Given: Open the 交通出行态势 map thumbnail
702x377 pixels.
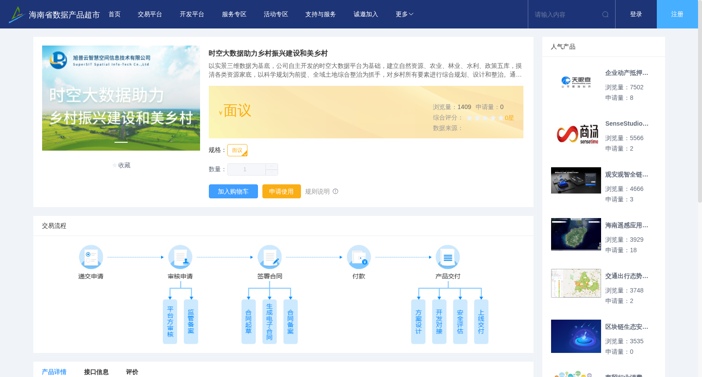Looking at the screenshot, I should click(576, 283).
